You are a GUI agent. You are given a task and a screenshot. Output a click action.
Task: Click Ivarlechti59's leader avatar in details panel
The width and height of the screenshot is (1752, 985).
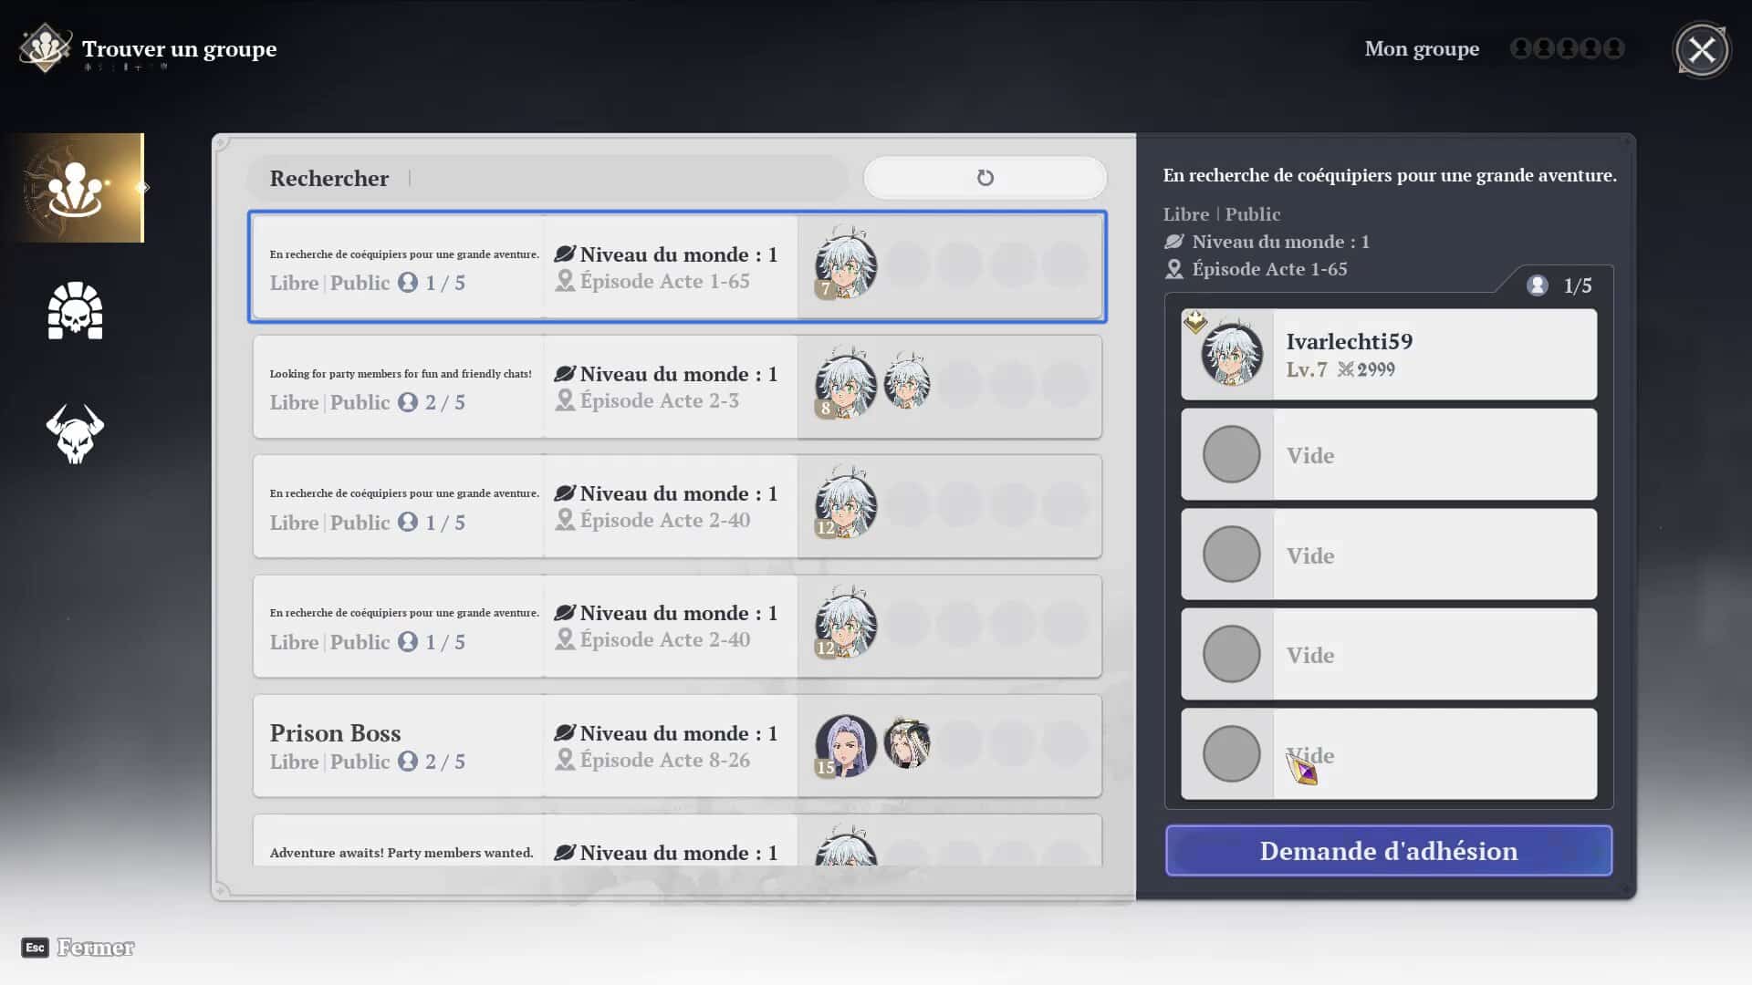[1231, 354]
